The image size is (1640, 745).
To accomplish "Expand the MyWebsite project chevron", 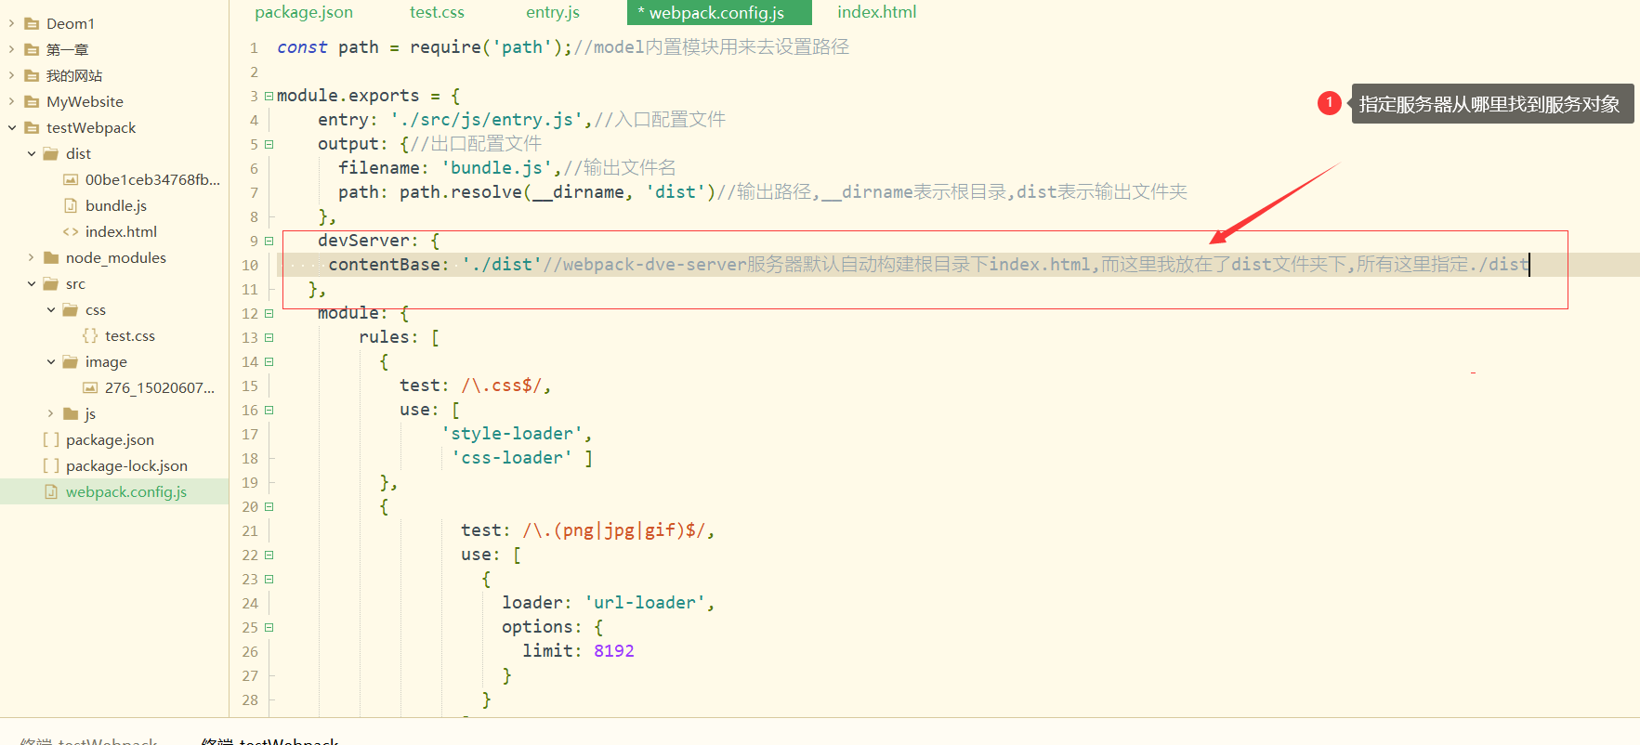I will [x=11, y=101].
